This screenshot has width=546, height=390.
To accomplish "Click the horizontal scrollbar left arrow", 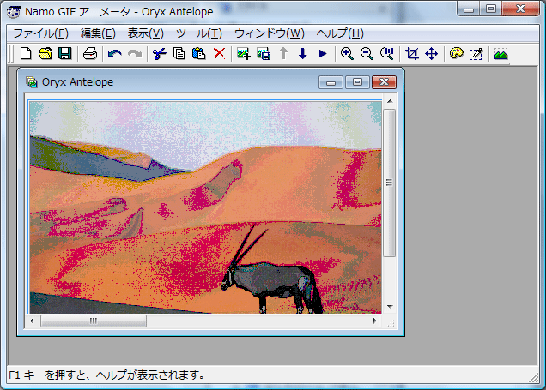I will click(x=32, y=321).
